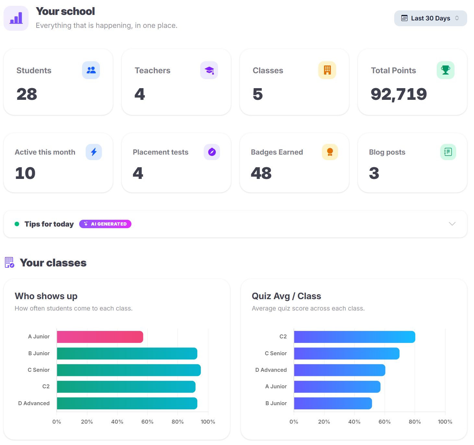The height and width of the screenshot is (445, 474).
Task: Click the Quiz Avg / Class chart title
Action: pyautogui.click(x=286, y=296)
